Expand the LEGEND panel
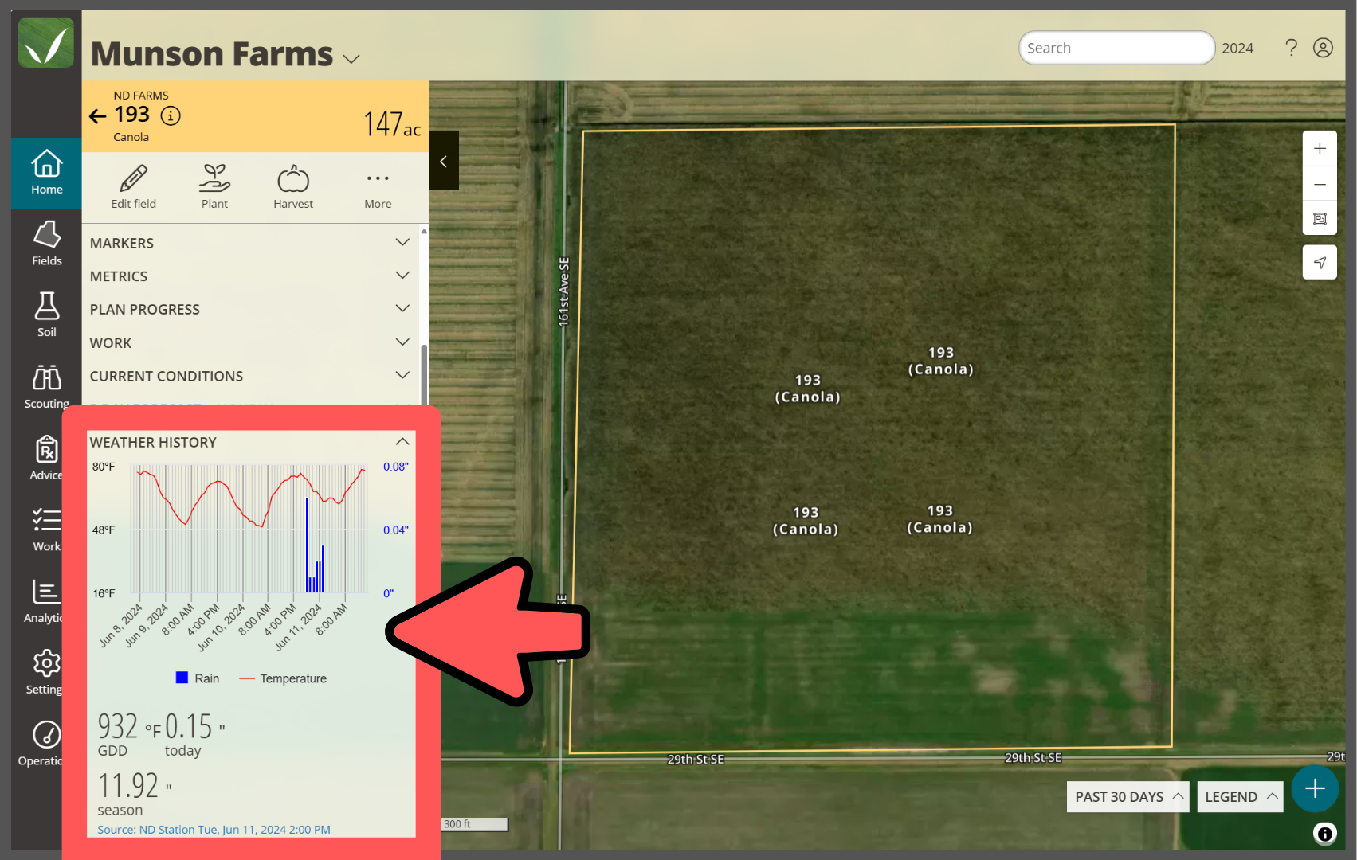The width and height of the screenshot is (1357, 860). tap(1240, 797)
